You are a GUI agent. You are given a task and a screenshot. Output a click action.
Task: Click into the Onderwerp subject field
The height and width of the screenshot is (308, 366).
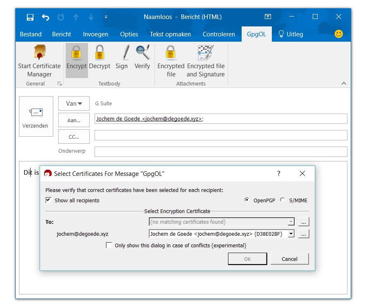(x=221, y=152)
